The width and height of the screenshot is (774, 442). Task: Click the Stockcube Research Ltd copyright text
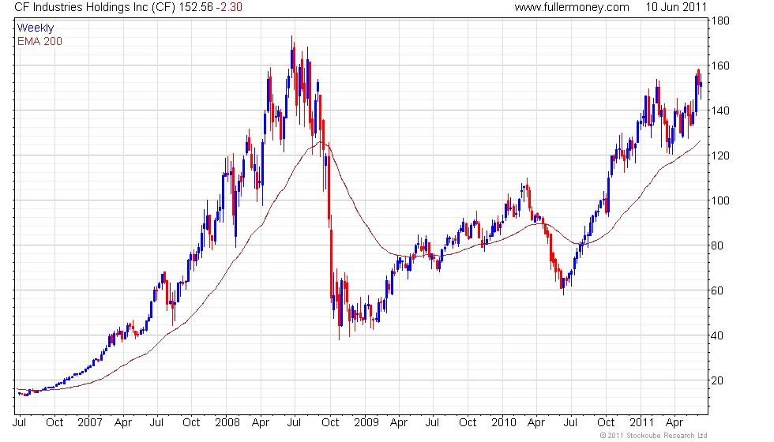tap(654, 436)
